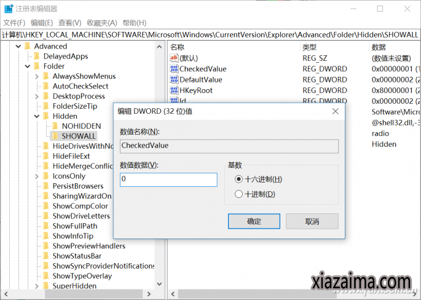Click values pane horizontal scroll-left arrow
The width and height of the screenshot is (421, 300).
pos(173,294)
